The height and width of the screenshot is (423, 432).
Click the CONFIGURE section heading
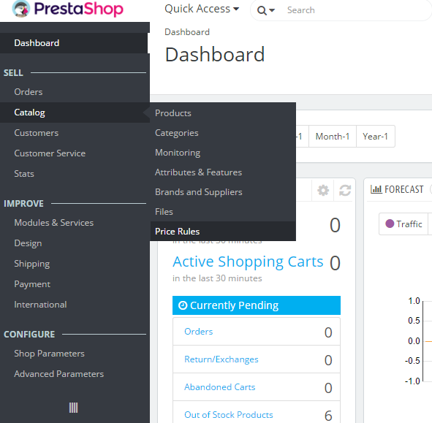29,335
